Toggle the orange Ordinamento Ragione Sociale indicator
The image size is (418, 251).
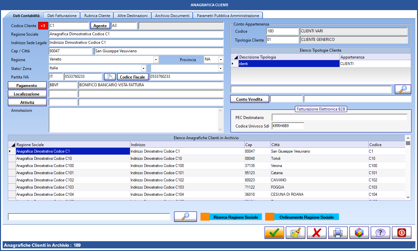tap(270, 217)
